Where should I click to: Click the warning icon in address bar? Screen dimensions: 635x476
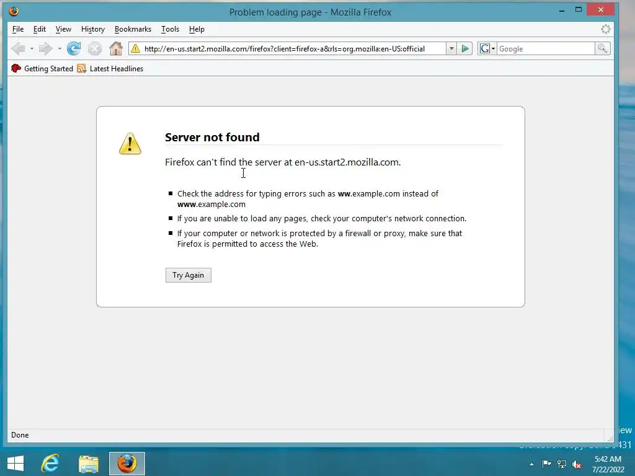(x=135, y=48)
